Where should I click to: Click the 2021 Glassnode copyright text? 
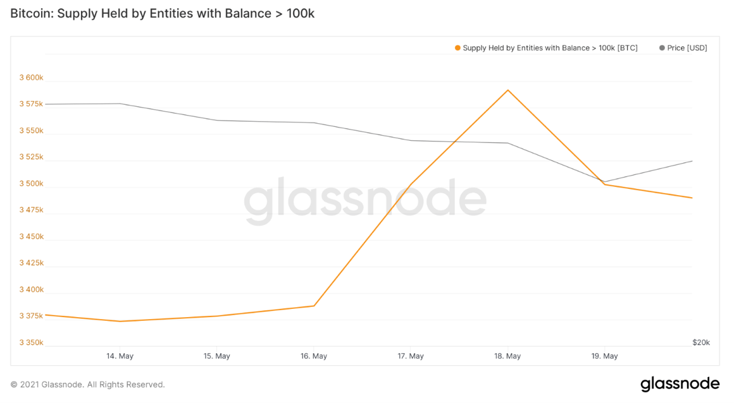[x=87, y=385]
